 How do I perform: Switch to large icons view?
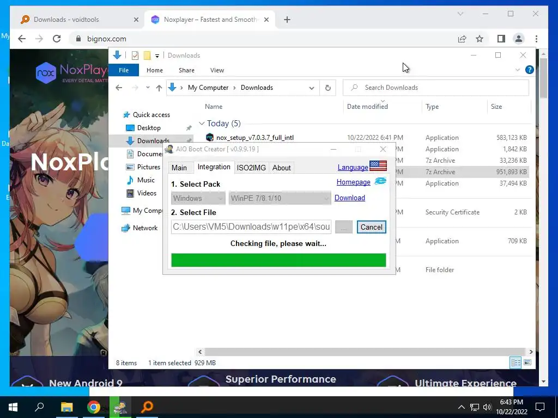coord(527,362)
